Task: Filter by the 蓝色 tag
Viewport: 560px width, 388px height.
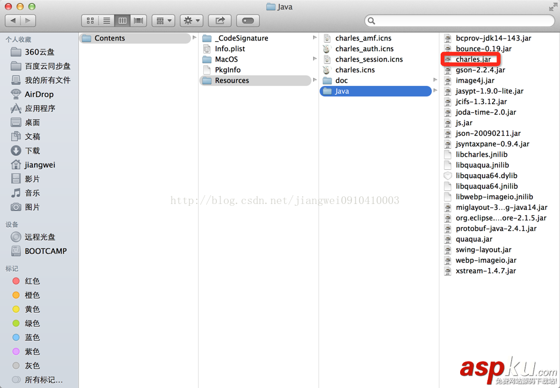Action: pos(39,337)
